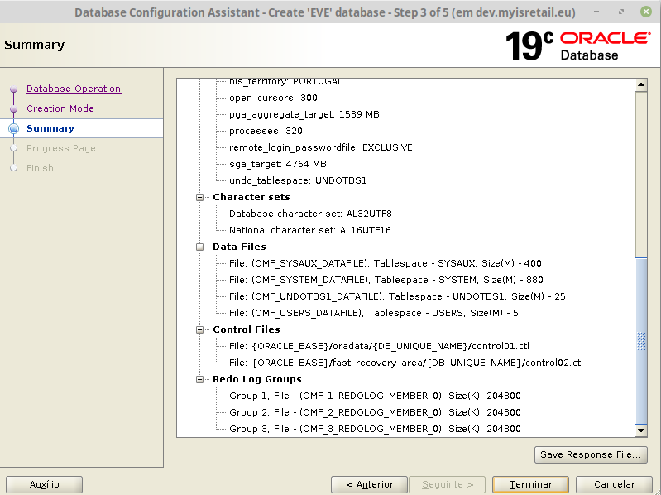Click the scrollbar up arrow
Image resolution: width=661 pixels, height=495 pixels.
(641, 84)
